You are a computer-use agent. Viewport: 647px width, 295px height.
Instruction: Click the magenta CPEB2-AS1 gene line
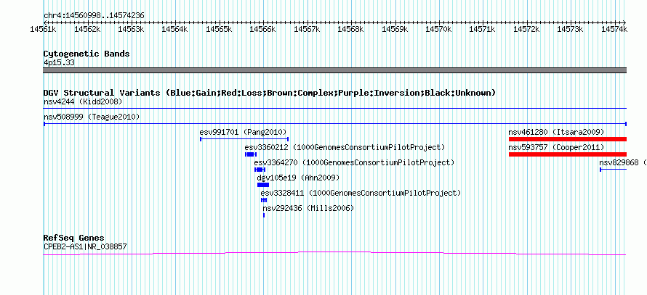[x=334, y=254]
